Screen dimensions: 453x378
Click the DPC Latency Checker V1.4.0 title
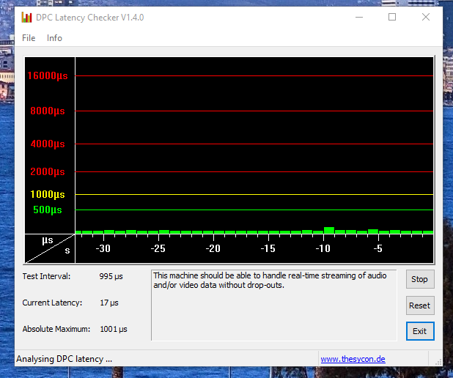90,18
